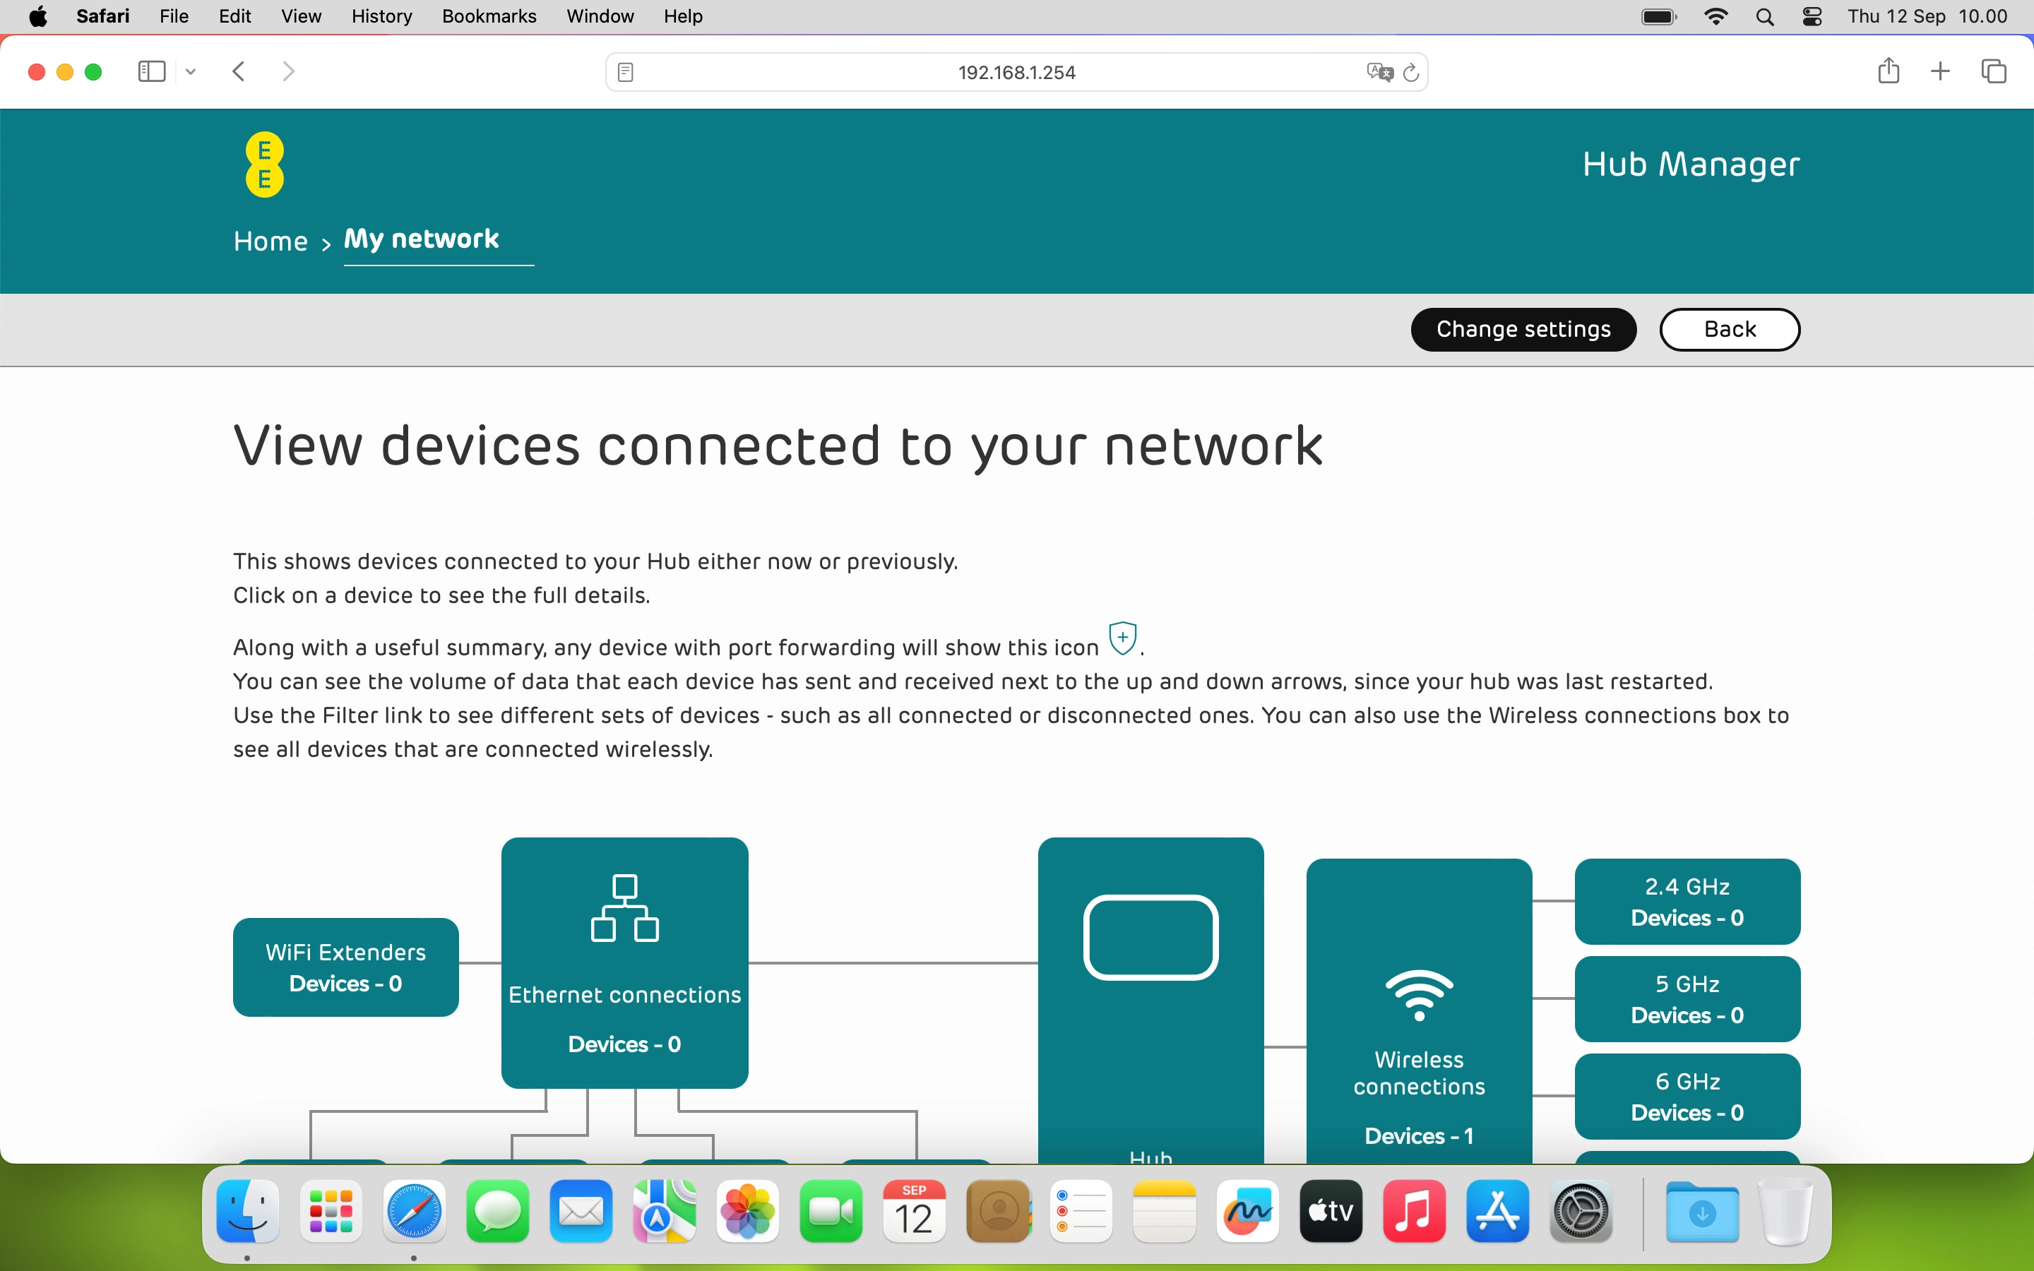Click the Change settings button
The image size is (2034, 1271).
point(1523,328)
